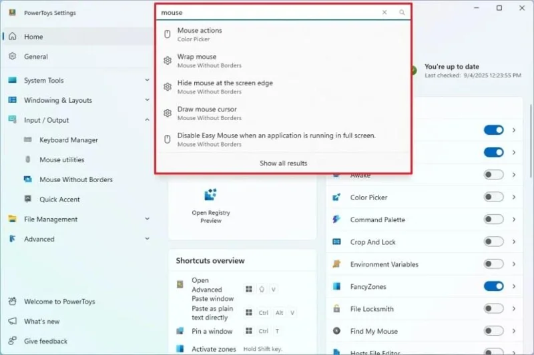Click the Environment Variables module icon
This screenshot has height=355, width=534.
336,264
